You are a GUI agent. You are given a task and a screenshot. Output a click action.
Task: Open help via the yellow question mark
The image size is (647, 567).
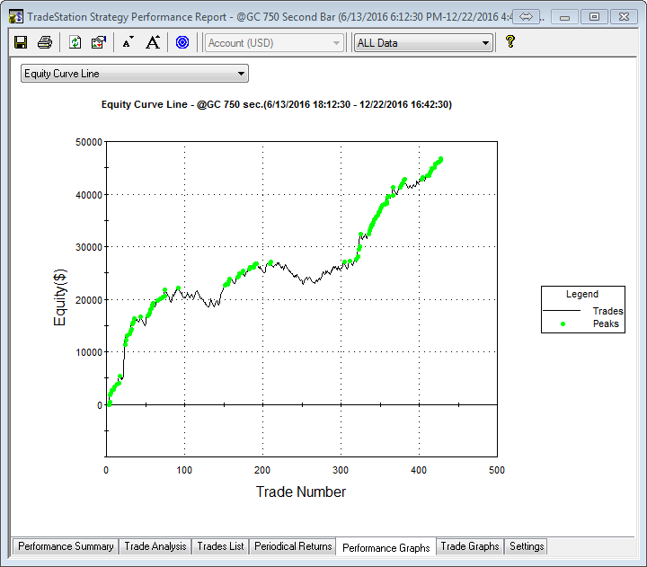pyautogui.click(x=510, y=41)
